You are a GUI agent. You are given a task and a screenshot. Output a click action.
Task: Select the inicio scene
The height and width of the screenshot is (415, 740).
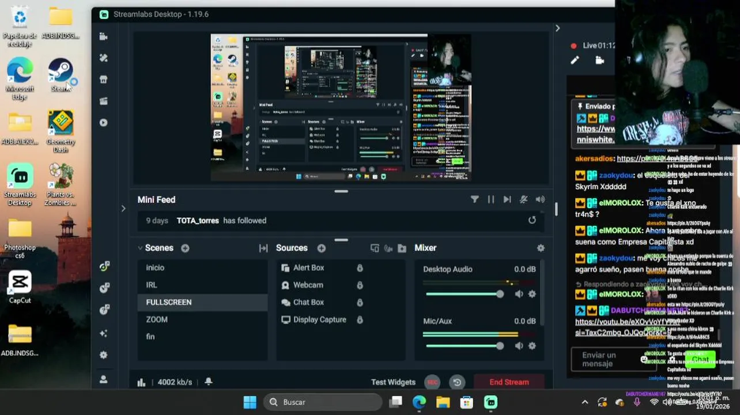(x=202, y=267)
